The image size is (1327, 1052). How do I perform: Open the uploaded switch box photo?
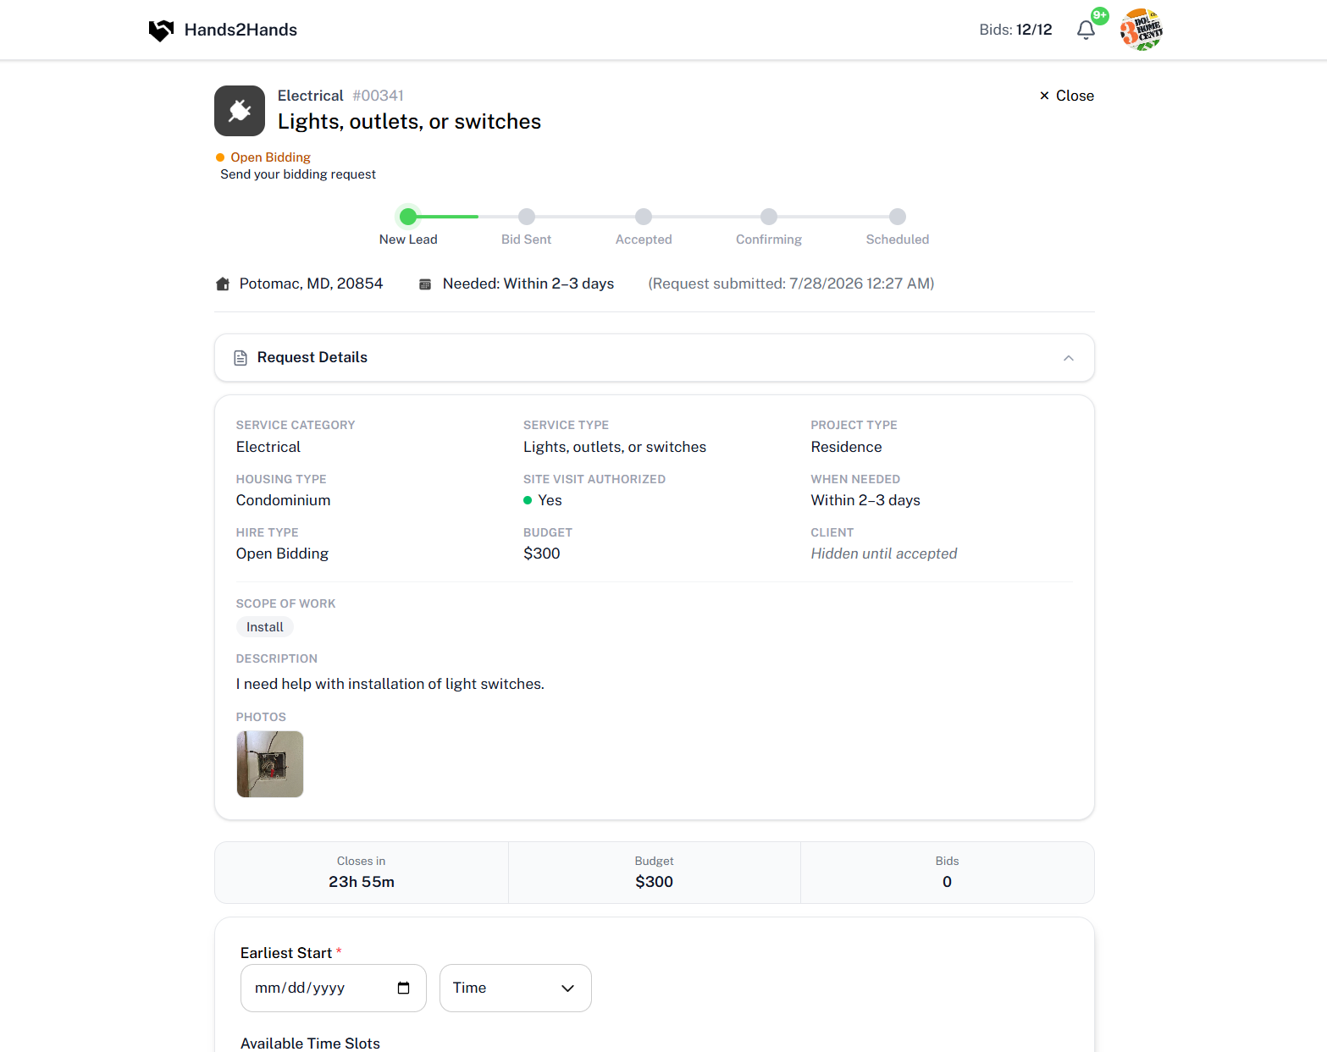coord(270,764)
